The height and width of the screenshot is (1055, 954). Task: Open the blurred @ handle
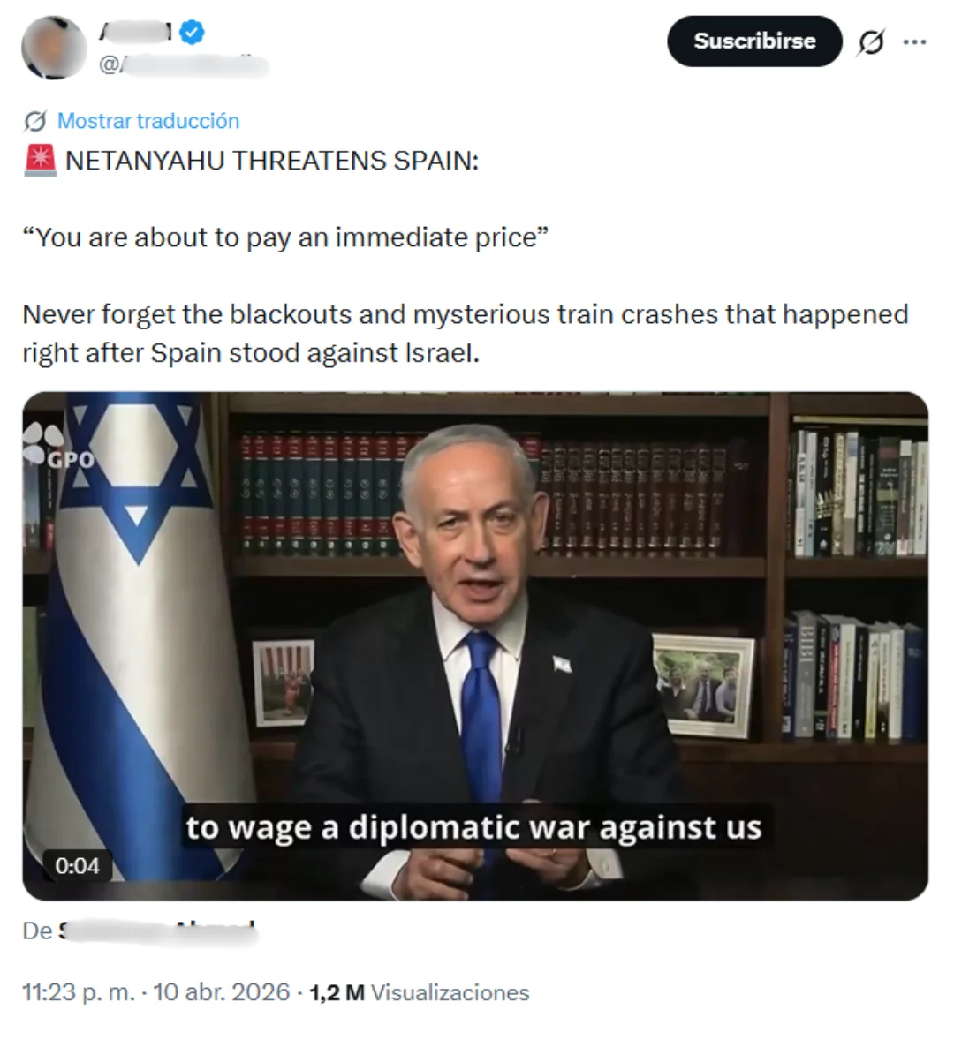[183, 65]
